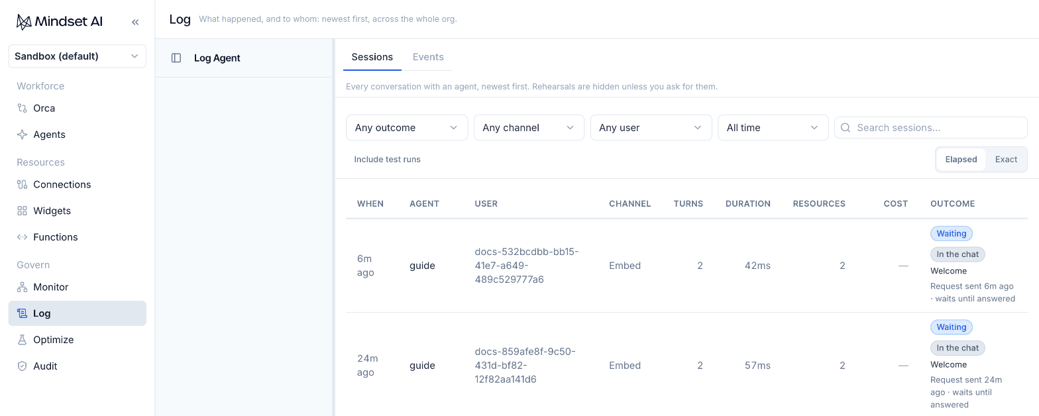Open the Audit page

coord(78,366)
